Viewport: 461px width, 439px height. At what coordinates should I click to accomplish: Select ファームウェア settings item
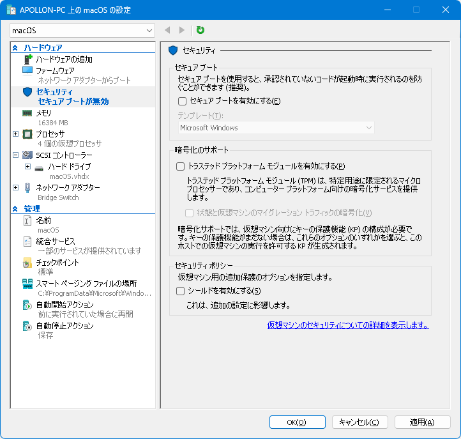[55, 71]
